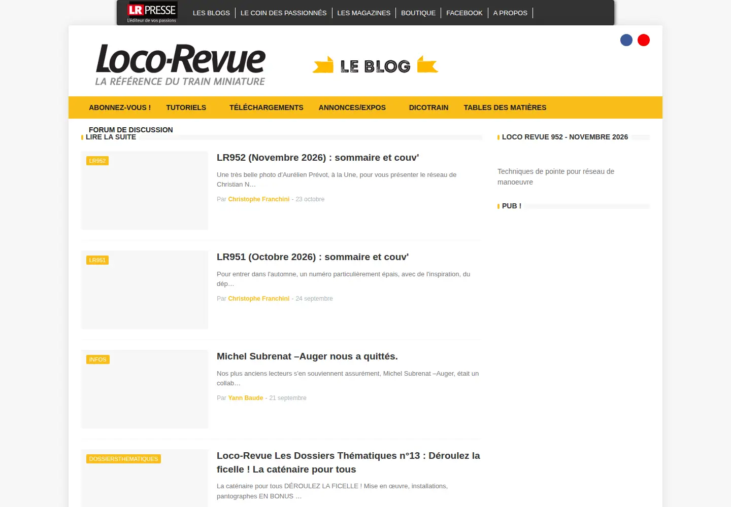Open Annonces/Expos menu item
This screenshot has height=507, width=731.
point(352,107)
